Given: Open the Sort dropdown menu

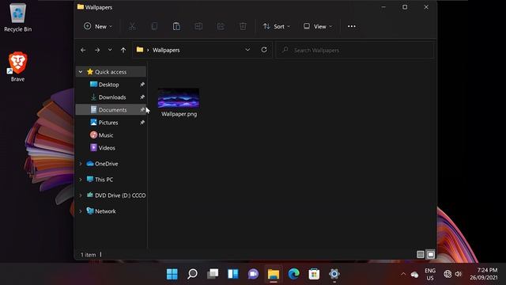Looking at the screenshot, I should [276, 26].
